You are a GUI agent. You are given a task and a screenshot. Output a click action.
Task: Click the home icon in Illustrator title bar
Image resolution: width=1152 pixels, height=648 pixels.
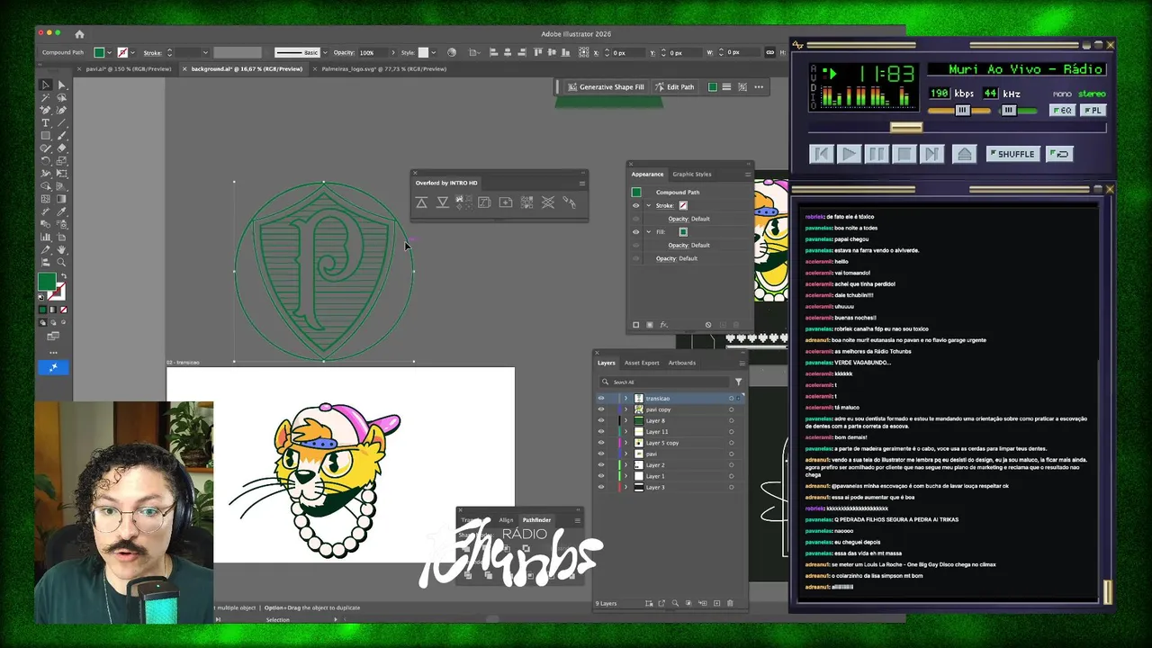coord(79,34)
